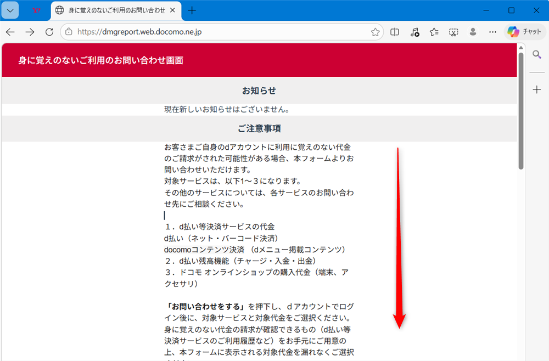Select the 身に覚えのないご利用のお問い合わせ tab
The height and width of the screenshot is (361, 549).
[x=110, y=10]
